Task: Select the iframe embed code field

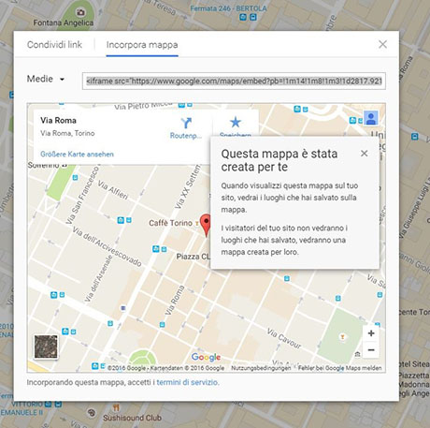Action: click(234, 81)
